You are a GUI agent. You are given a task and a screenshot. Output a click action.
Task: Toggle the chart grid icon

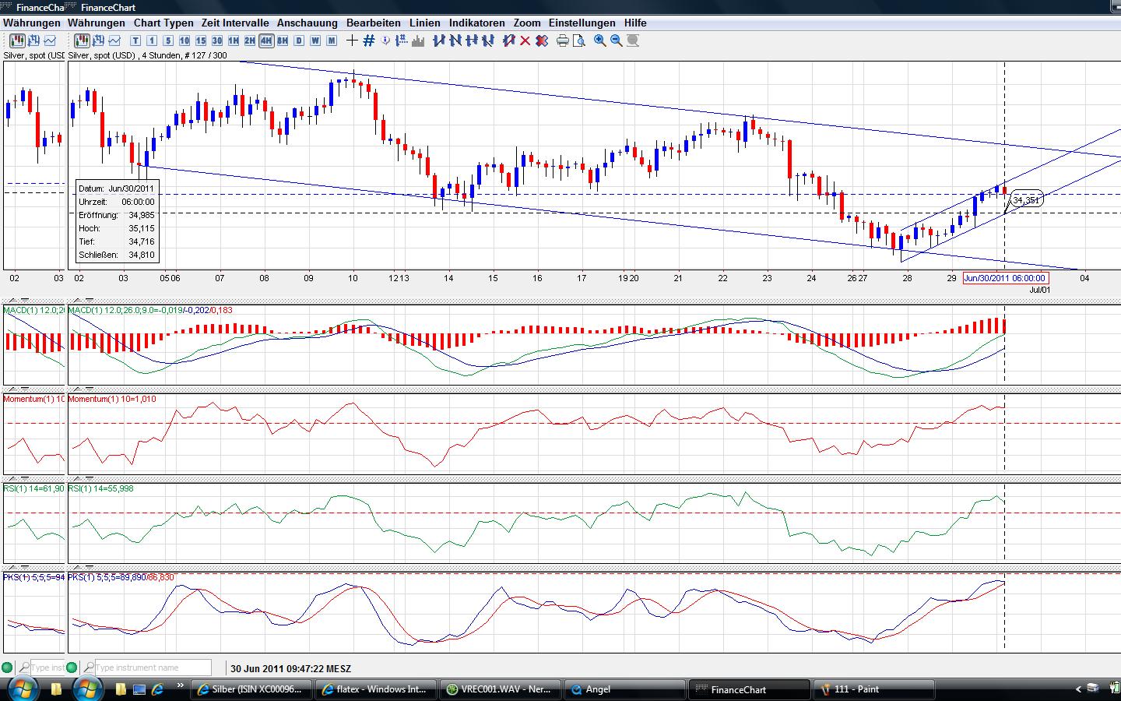pyautogui.click(x=369, y=41)
